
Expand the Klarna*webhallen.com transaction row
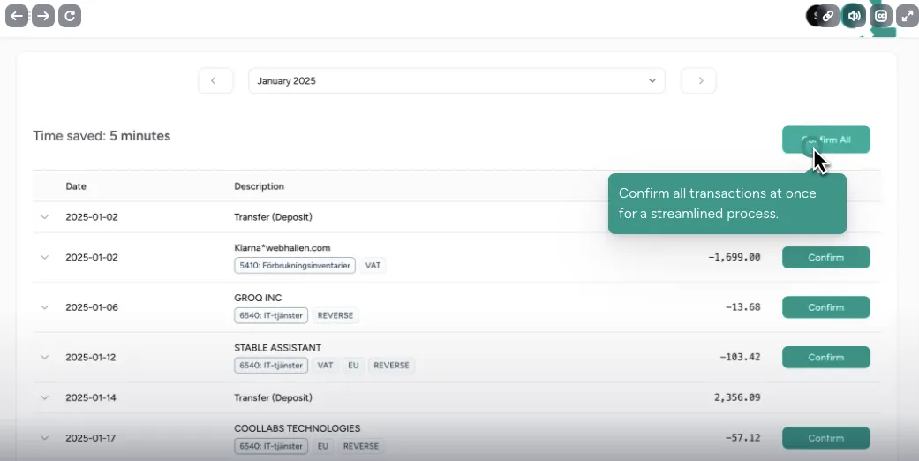[x=45, y=258]
